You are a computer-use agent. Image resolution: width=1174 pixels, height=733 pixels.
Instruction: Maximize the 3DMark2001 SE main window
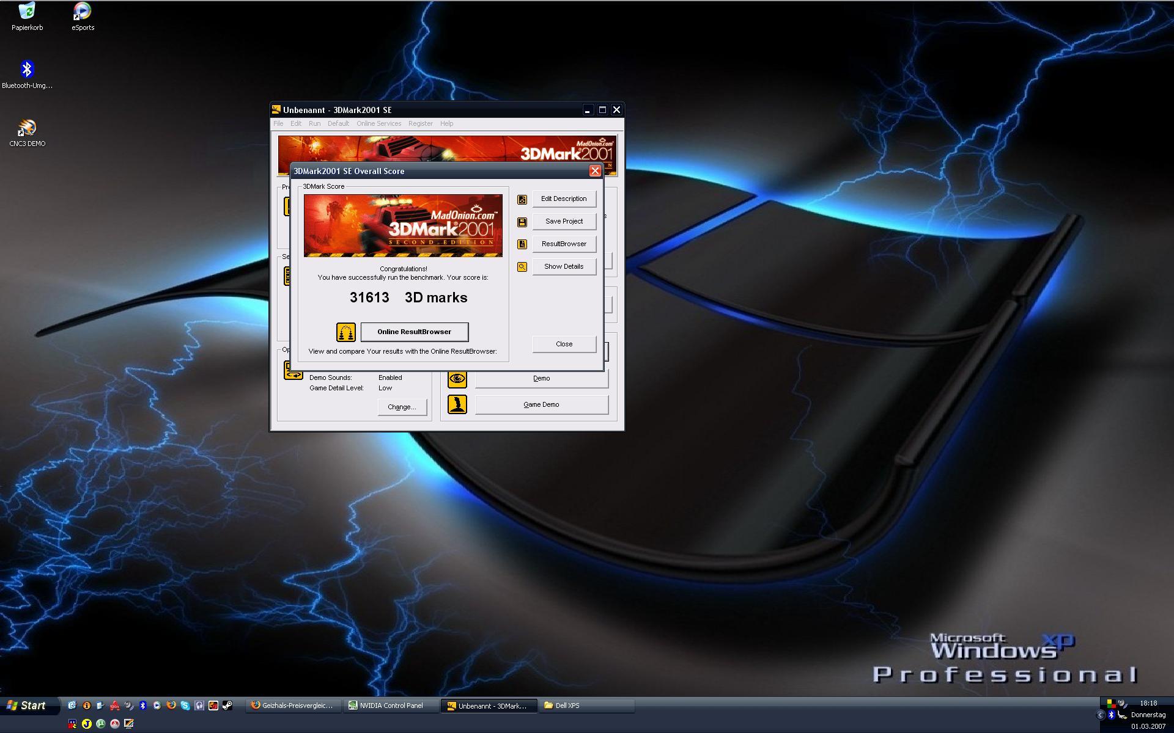point(602,110)
